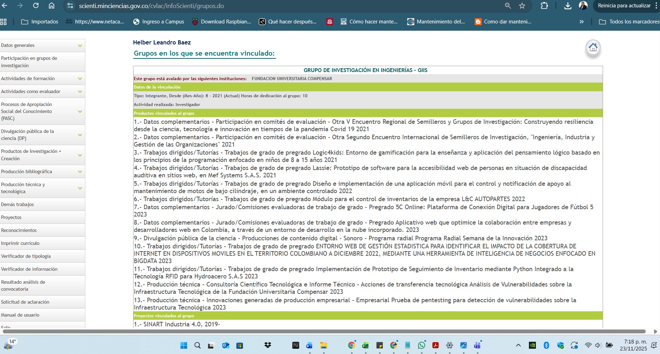The width and height of the screenshot is (660, 354).
Task: Open Imprimir currículo from the sidebar
Action: pos(20,243)
